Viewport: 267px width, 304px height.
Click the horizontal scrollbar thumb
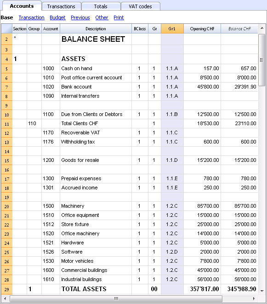point(116,298)
